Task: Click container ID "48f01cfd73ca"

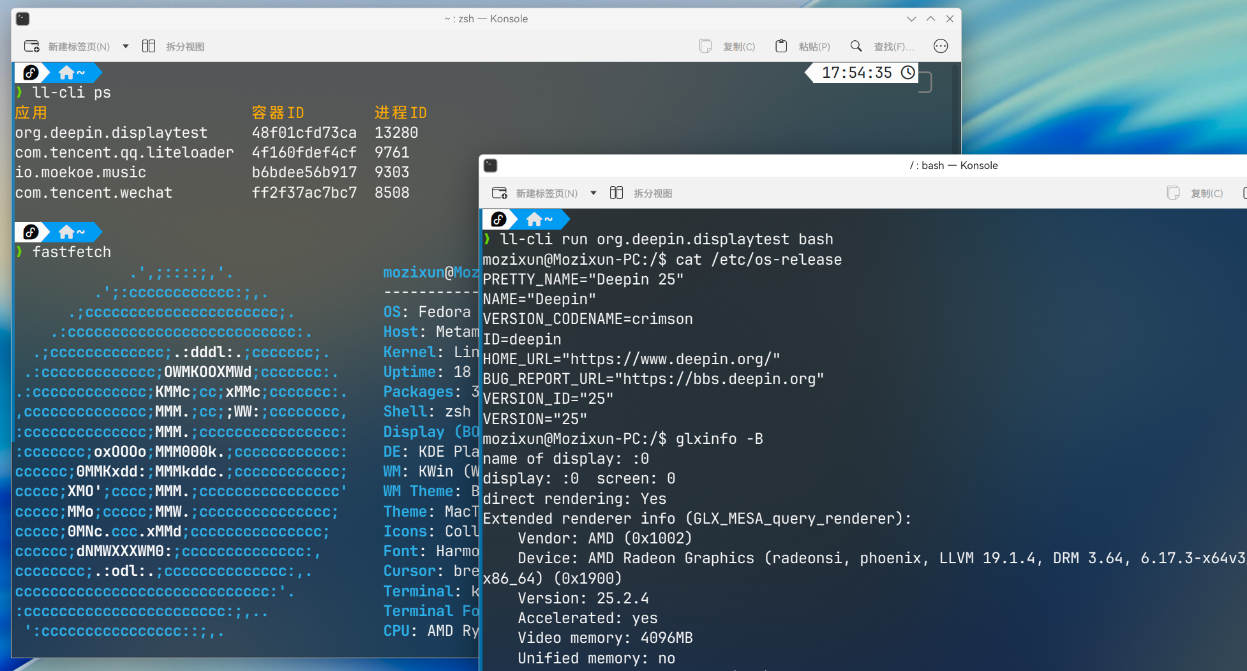Action: pos(304,133)
